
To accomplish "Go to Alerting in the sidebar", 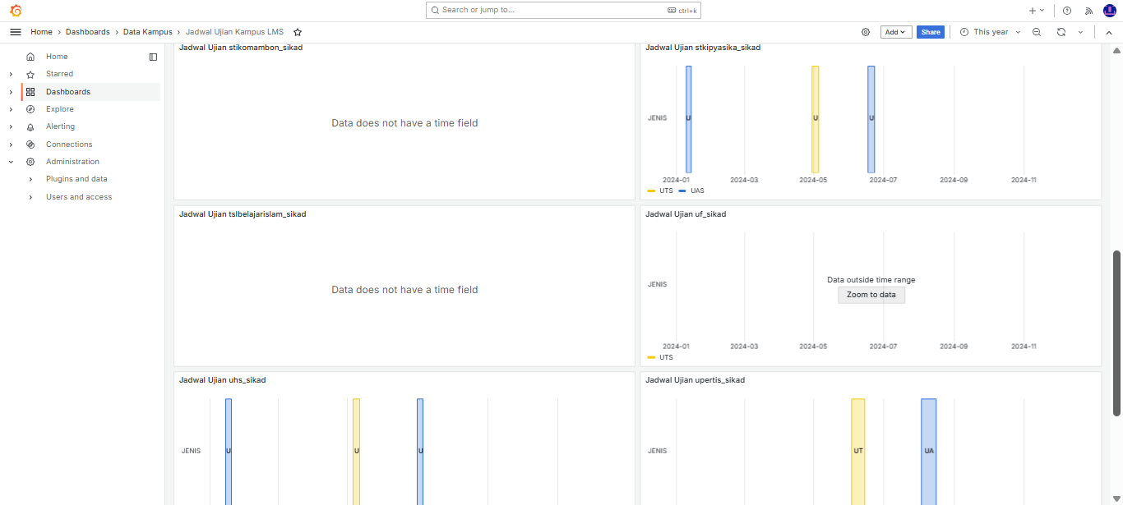I will click(60, 126).
